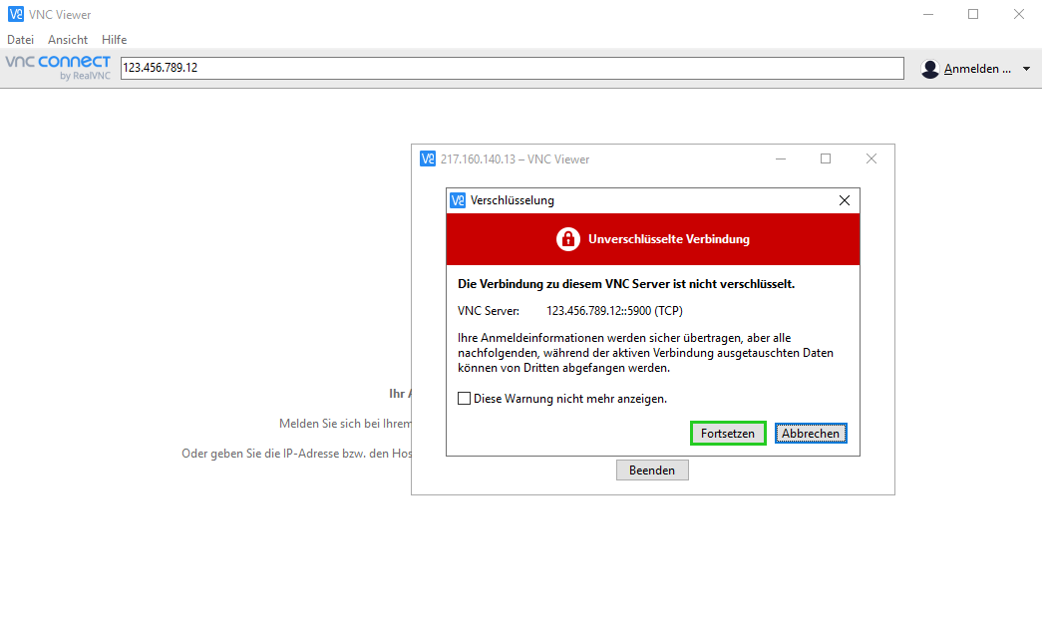Minimize the 217.160.140.13 VNC Viewer window

[781, 158]
